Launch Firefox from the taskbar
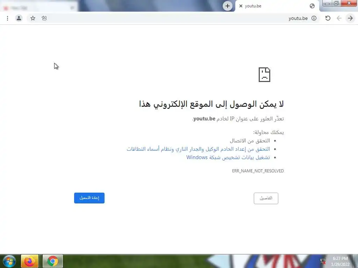The image size is (358, 268). point(30,261)
